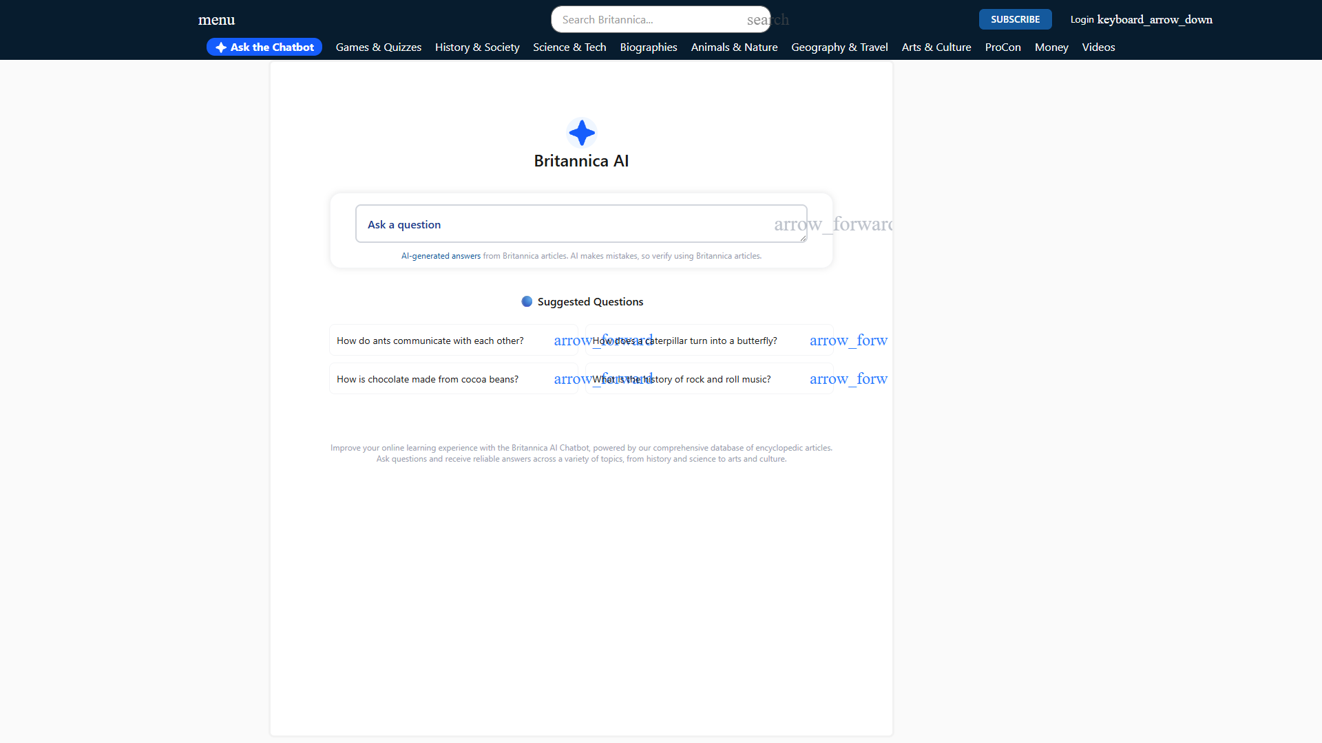Focus the Ask a question text box
Screen dimensions: 1322x743
(x=581, y=224)
